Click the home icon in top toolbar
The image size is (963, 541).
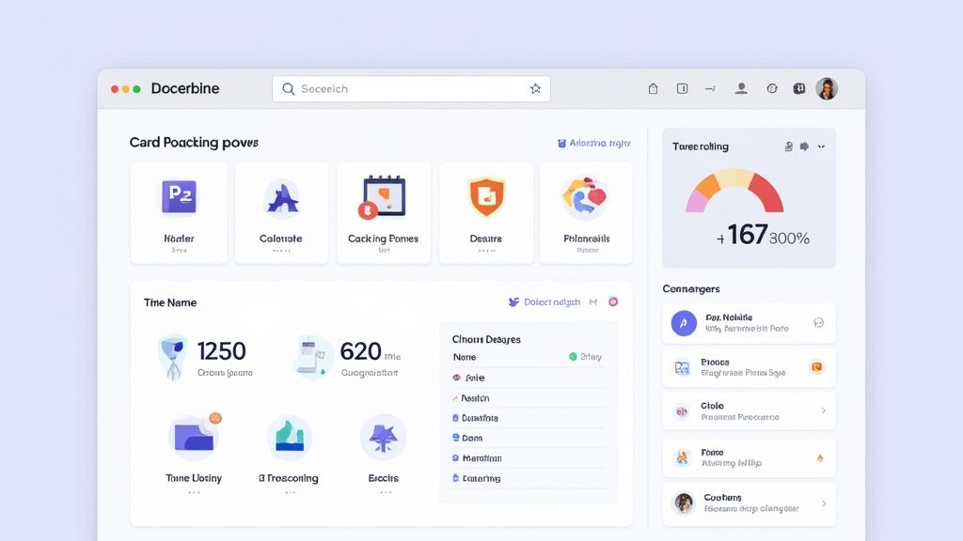point(653,88)
